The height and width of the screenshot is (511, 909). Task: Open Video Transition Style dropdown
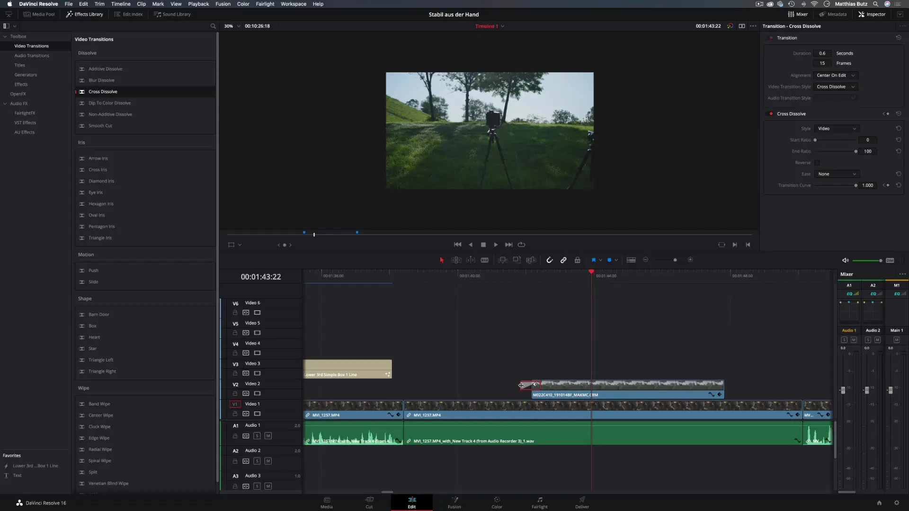836,87
